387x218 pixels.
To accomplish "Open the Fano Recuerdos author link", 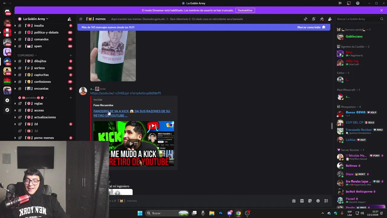I will [103, 105].
